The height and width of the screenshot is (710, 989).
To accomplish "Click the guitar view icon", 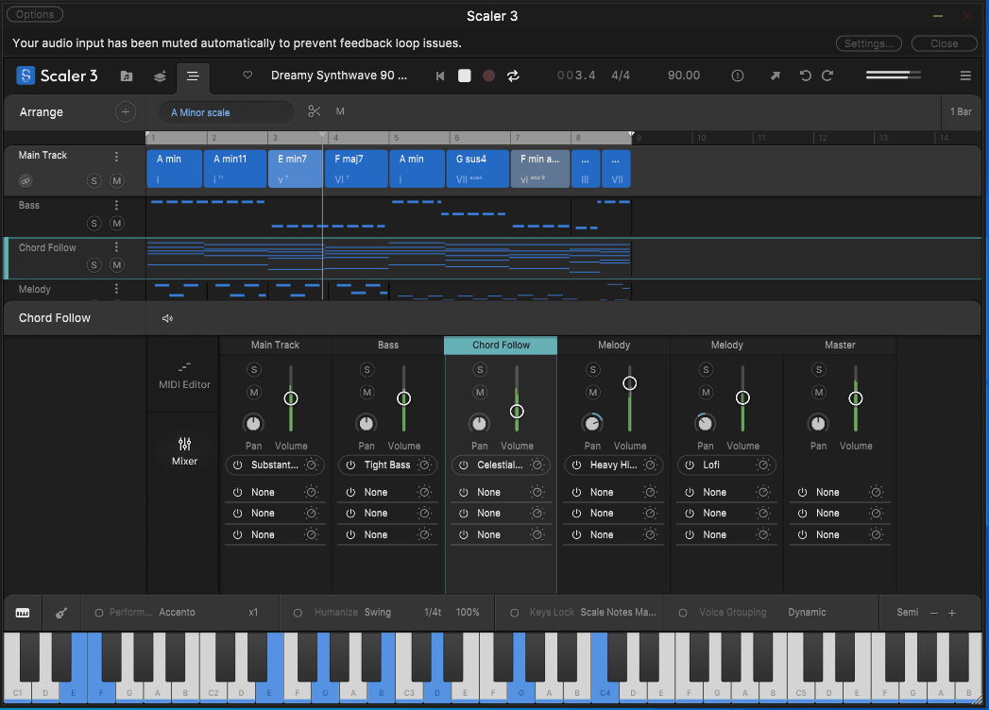I will 60,613.
